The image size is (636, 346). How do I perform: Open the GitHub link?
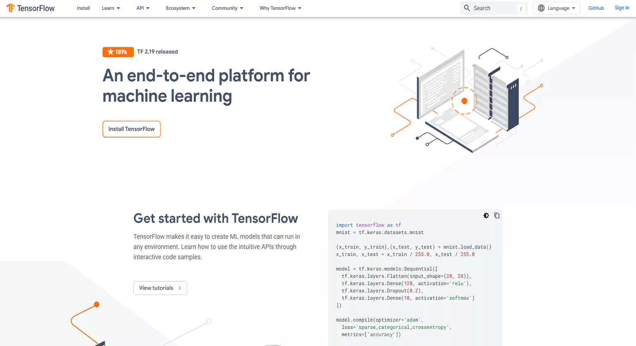click(596, 8)
